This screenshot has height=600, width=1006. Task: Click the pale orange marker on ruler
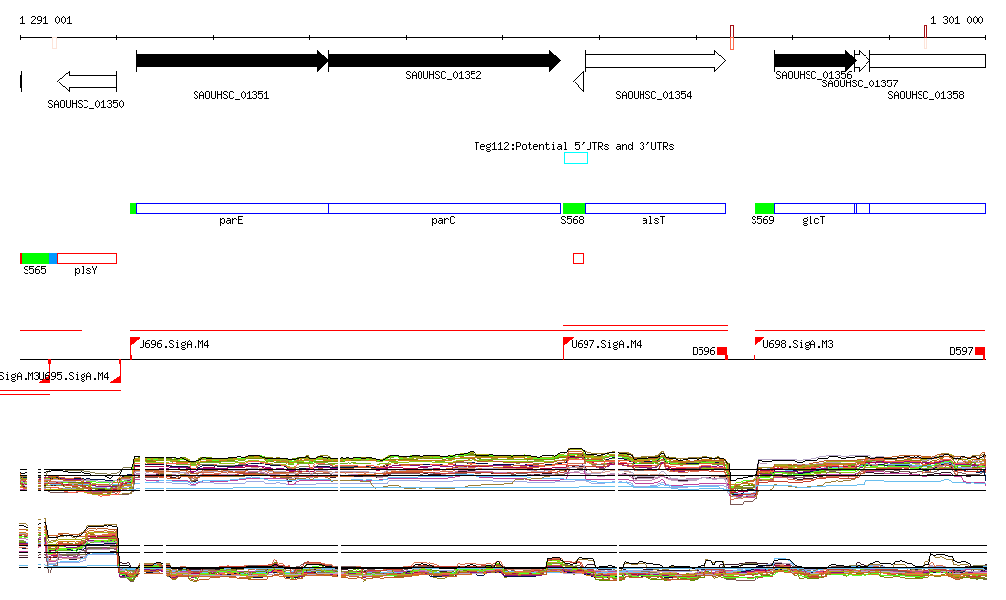click(55, 43)
